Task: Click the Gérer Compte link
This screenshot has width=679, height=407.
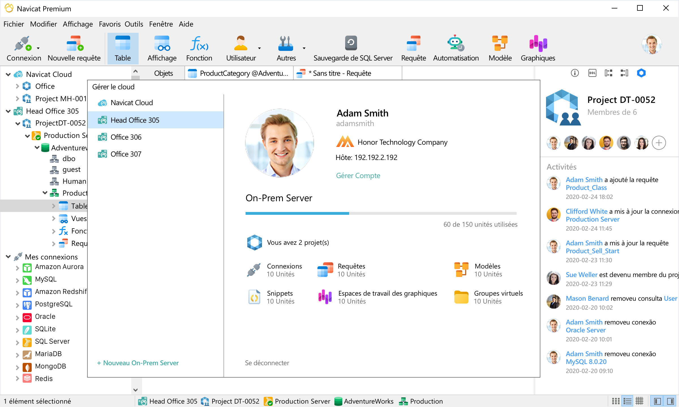Action: pyautogui.click(x=358, y=176)
